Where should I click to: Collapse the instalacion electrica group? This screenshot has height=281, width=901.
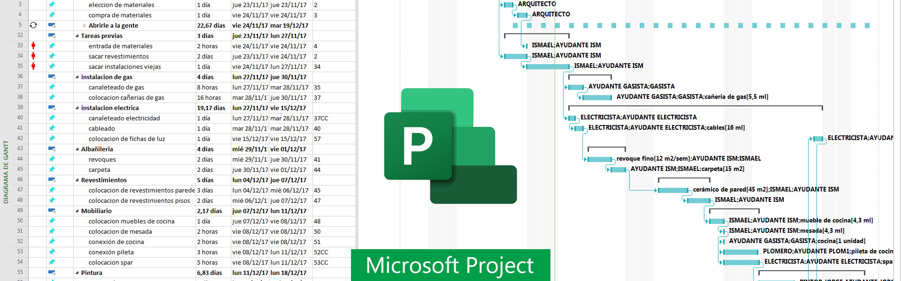pos(77,108)
